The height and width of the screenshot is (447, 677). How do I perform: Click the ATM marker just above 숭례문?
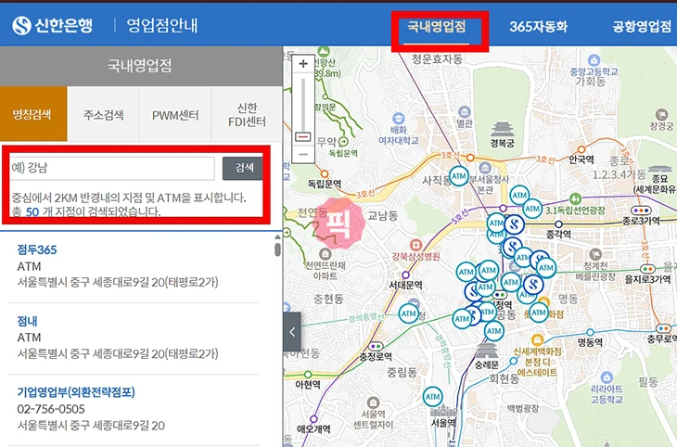[x=494, y=331]
